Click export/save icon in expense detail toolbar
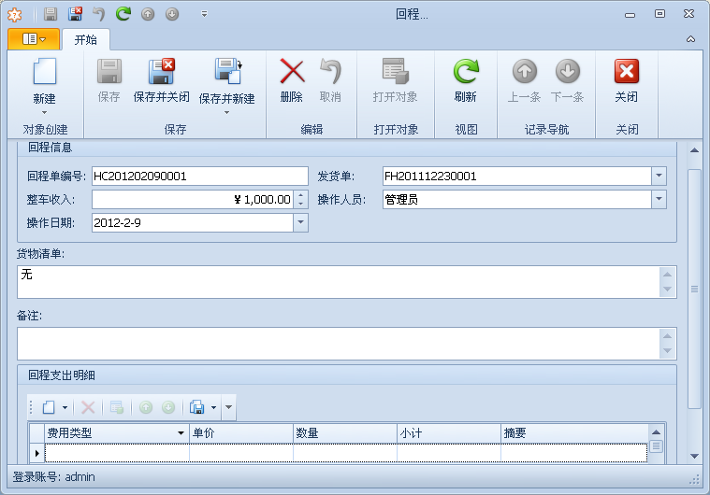 click(x=197, y=407)
